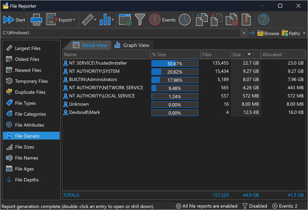This screenshot has width=308, height=210.
Task: Select Newest Files report
Action: point(31,70)
